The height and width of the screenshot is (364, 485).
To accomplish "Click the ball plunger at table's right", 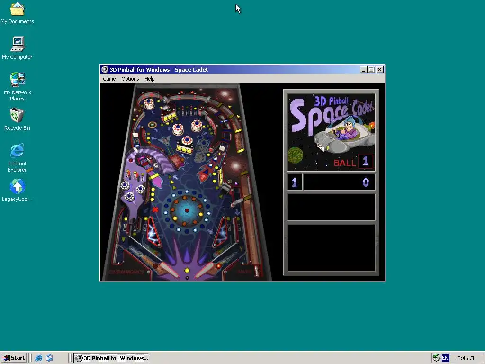I will pos(257,271).
